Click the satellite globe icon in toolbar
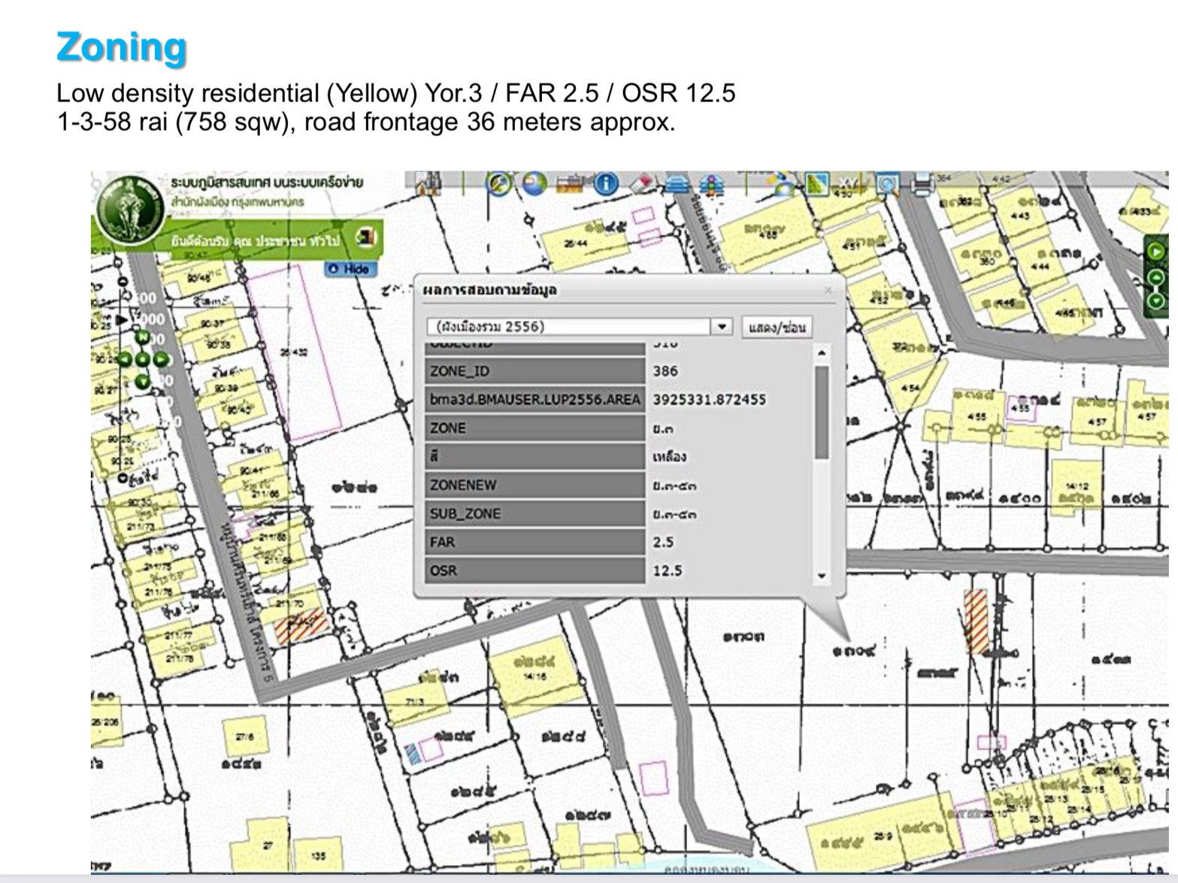This screenshot has width=1178, height=883. pos(783,185)
